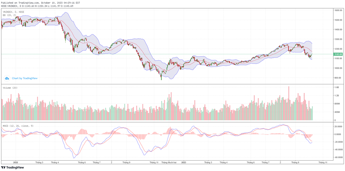Click the 1600.00 price axis label
The height and width of the screenshot is (171, 345).
pos(338,10)
